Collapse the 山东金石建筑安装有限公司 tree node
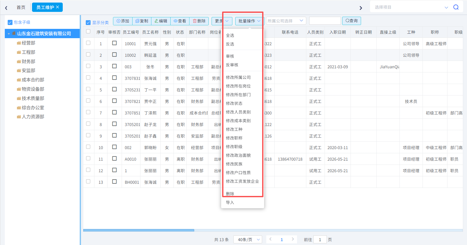The width and height of the screenshot is (467, 245). [x=9, y=34]
